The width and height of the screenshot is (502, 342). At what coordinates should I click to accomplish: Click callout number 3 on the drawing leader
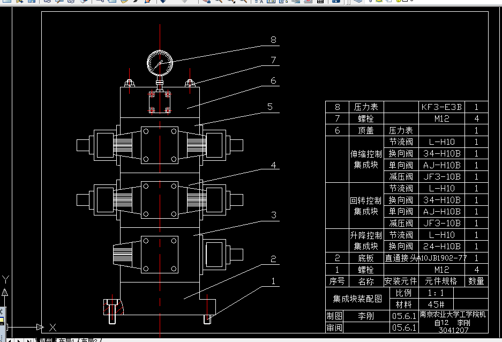pyautogui.click(x=273, y=215)
